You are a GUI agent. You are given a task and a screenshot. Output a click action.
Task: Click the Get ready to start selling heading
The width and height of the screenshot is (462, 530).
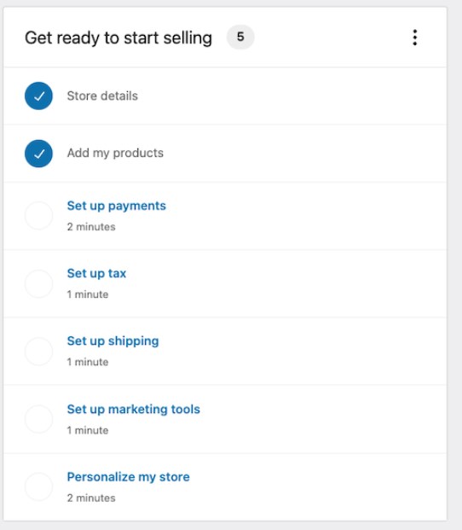(118, 38)
